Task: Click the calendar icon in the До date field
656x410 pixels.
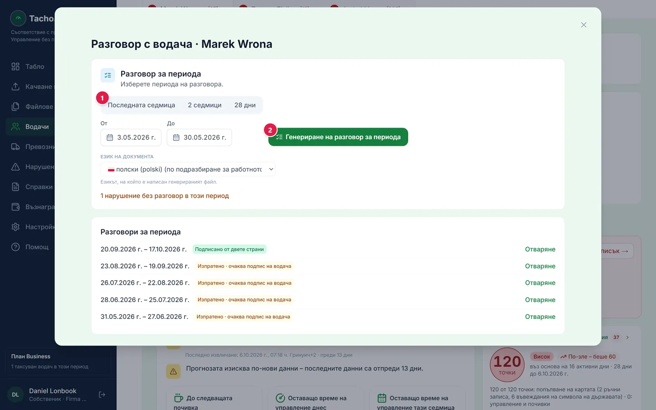Action: click(176, 138)
